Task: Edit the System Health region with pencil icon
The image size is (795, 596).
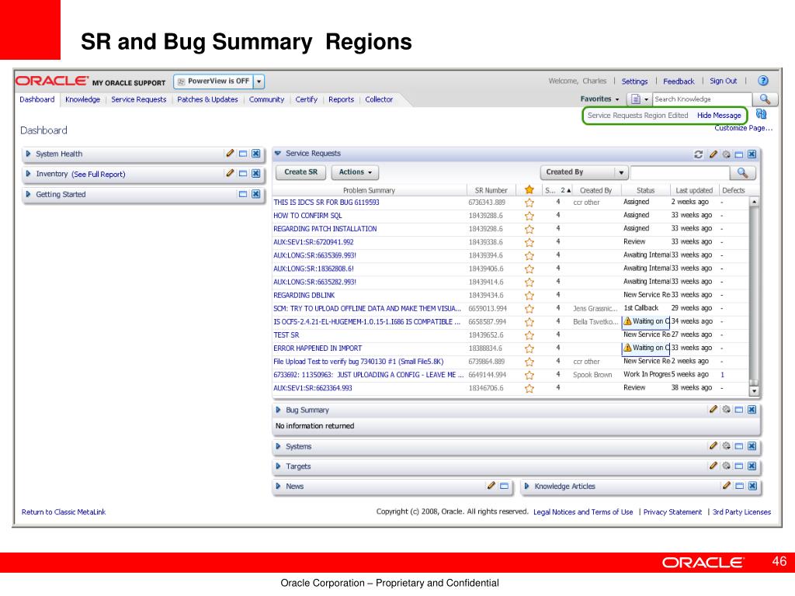Action: [230, 154]
